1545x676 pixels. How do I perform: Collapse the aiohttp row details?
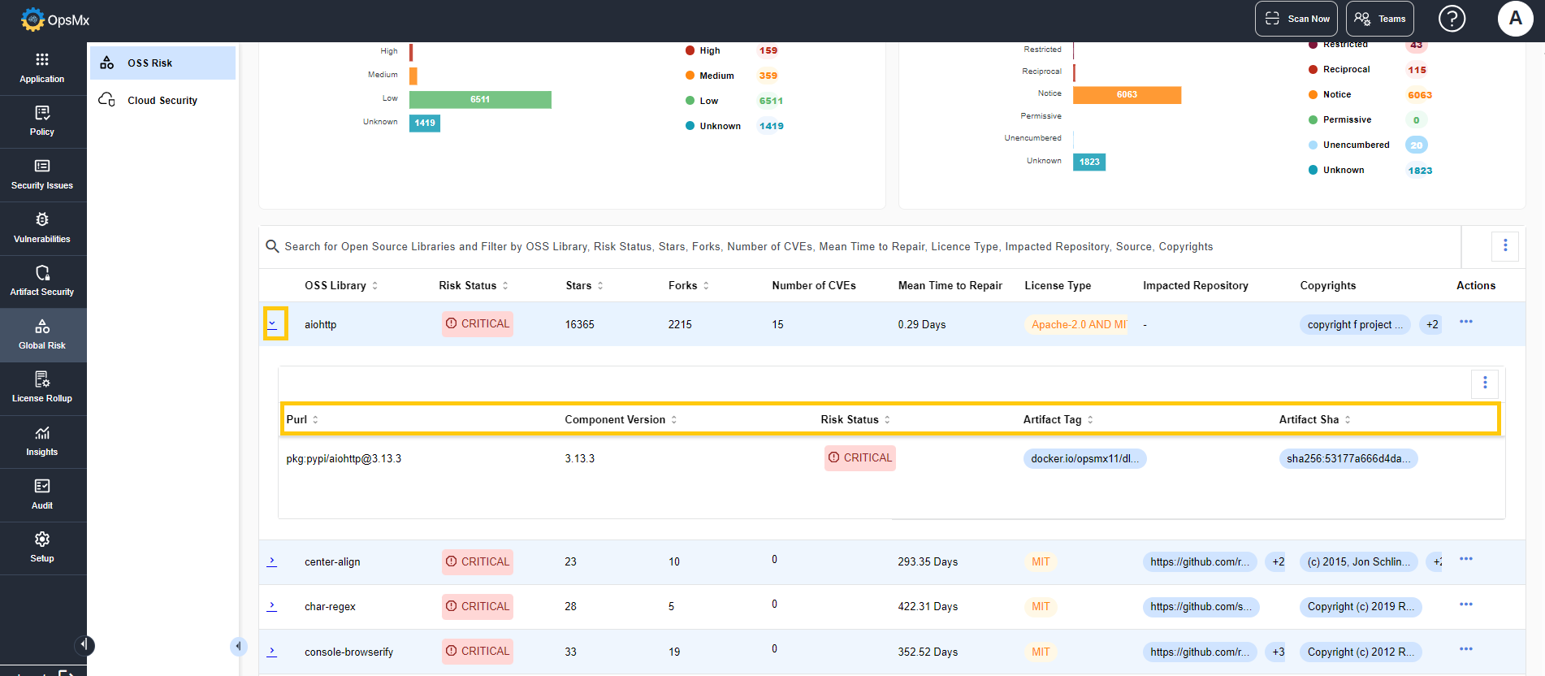[273, 323]
